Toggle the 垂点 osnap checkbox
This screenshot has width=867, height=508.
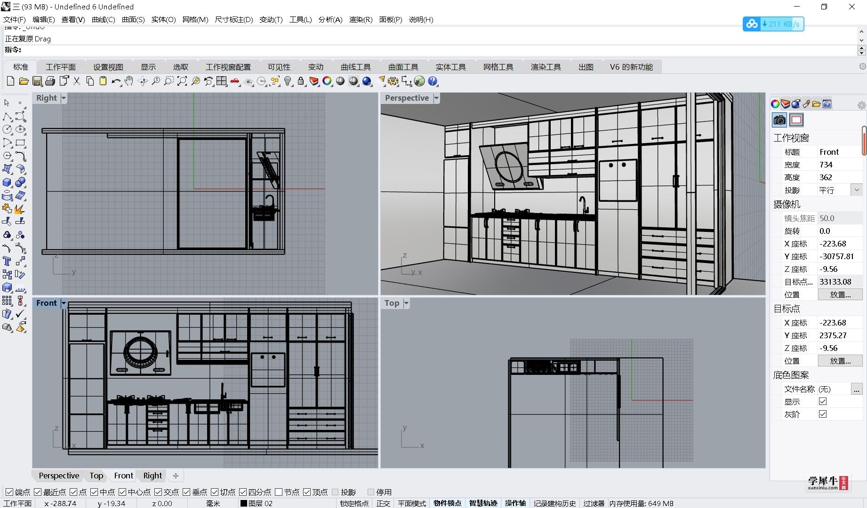pyautogui.click(x=186, y=492)
